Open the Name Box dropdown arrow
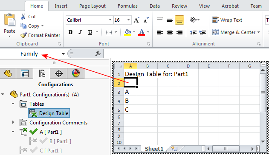 (63, 54)
